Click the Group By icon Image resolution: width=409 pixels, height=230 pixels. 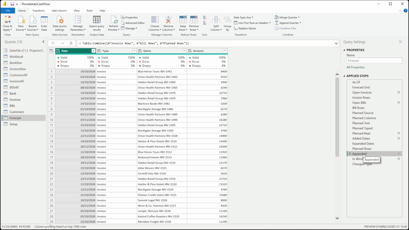[227, 20]
